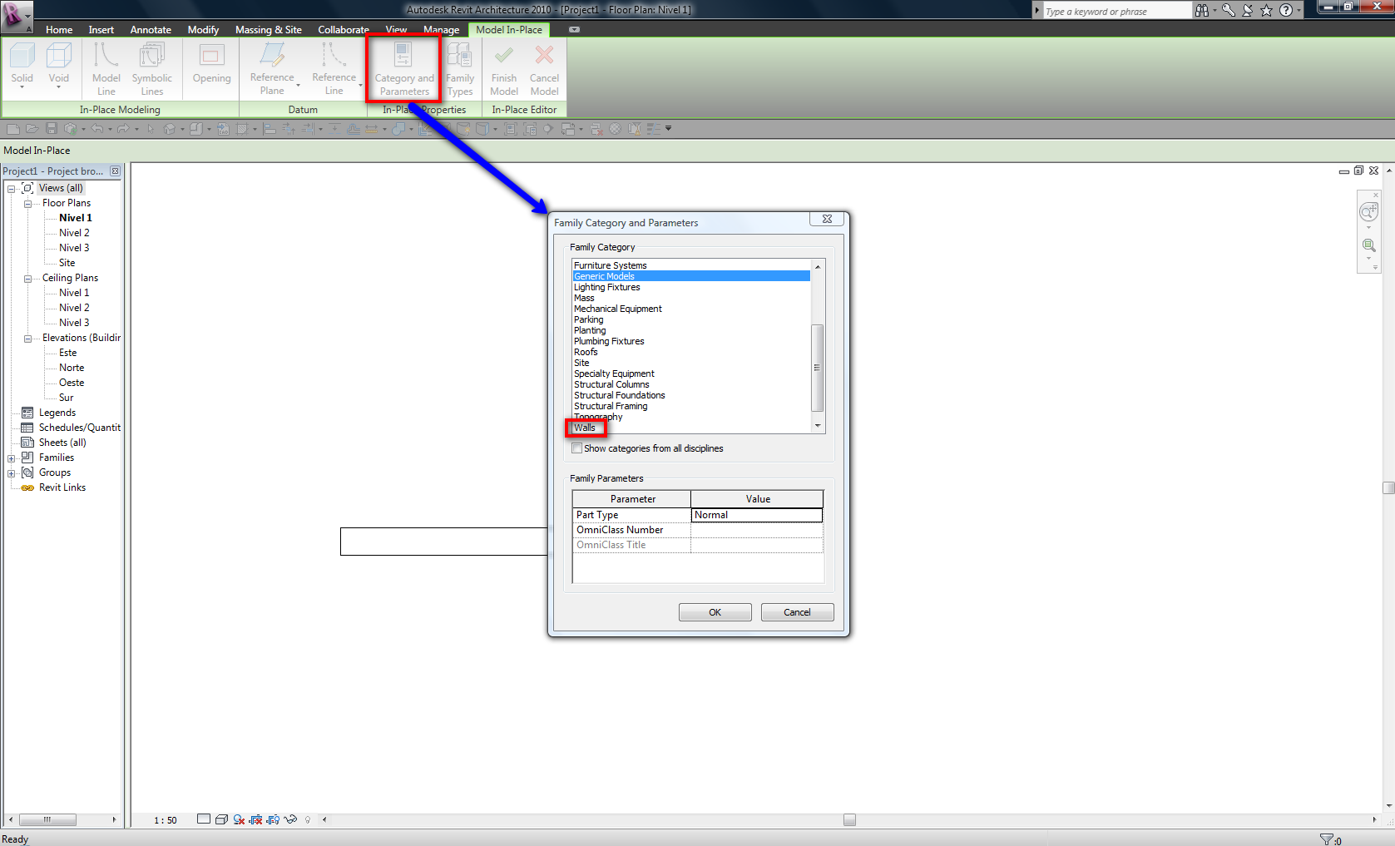The height and width of the screenshot is (846, 1395).
Task: Click the Undo arrow icon
Action: [97, 129]
